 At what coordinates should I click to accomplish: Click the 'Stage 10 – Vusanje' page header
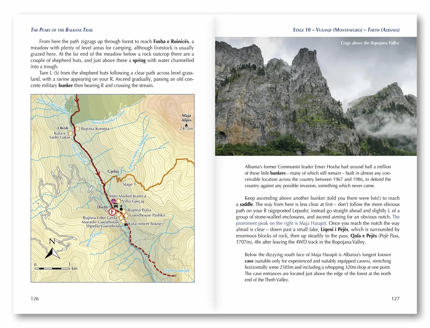346,30
